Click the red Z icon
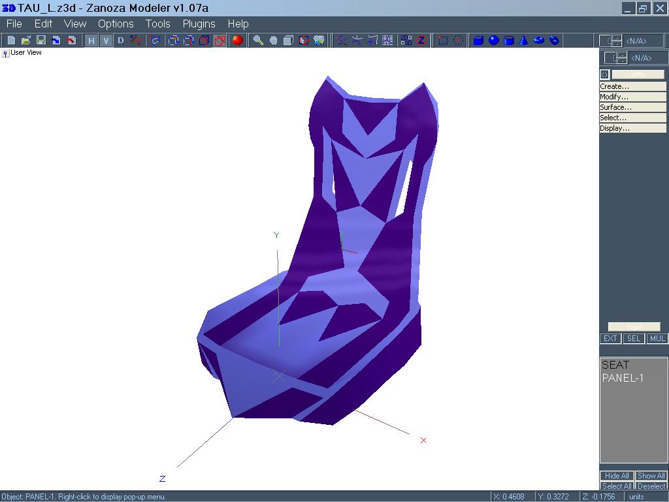The width and height of the screenshot is (669, 502). coord(421,41)
